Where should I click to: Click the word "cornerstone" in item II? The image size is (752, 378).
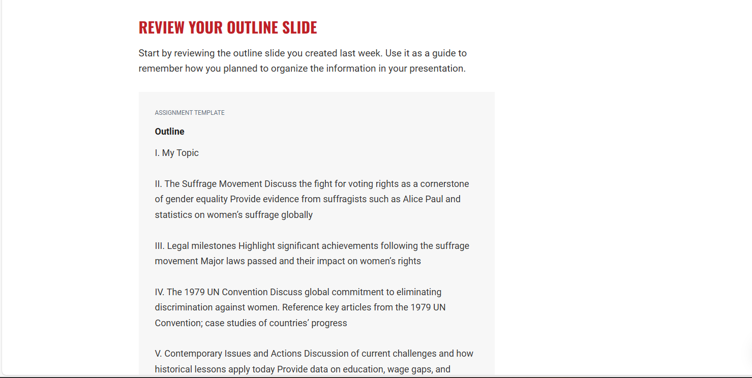[x=444, y=184]
